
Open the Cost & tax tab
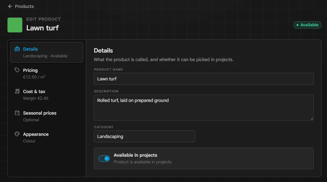coord(47,95)
